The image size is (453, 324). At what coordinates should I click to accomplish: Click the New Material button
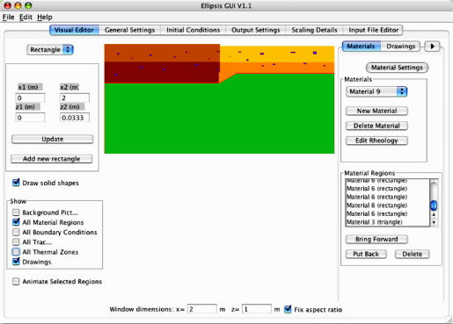click(376, 111)
